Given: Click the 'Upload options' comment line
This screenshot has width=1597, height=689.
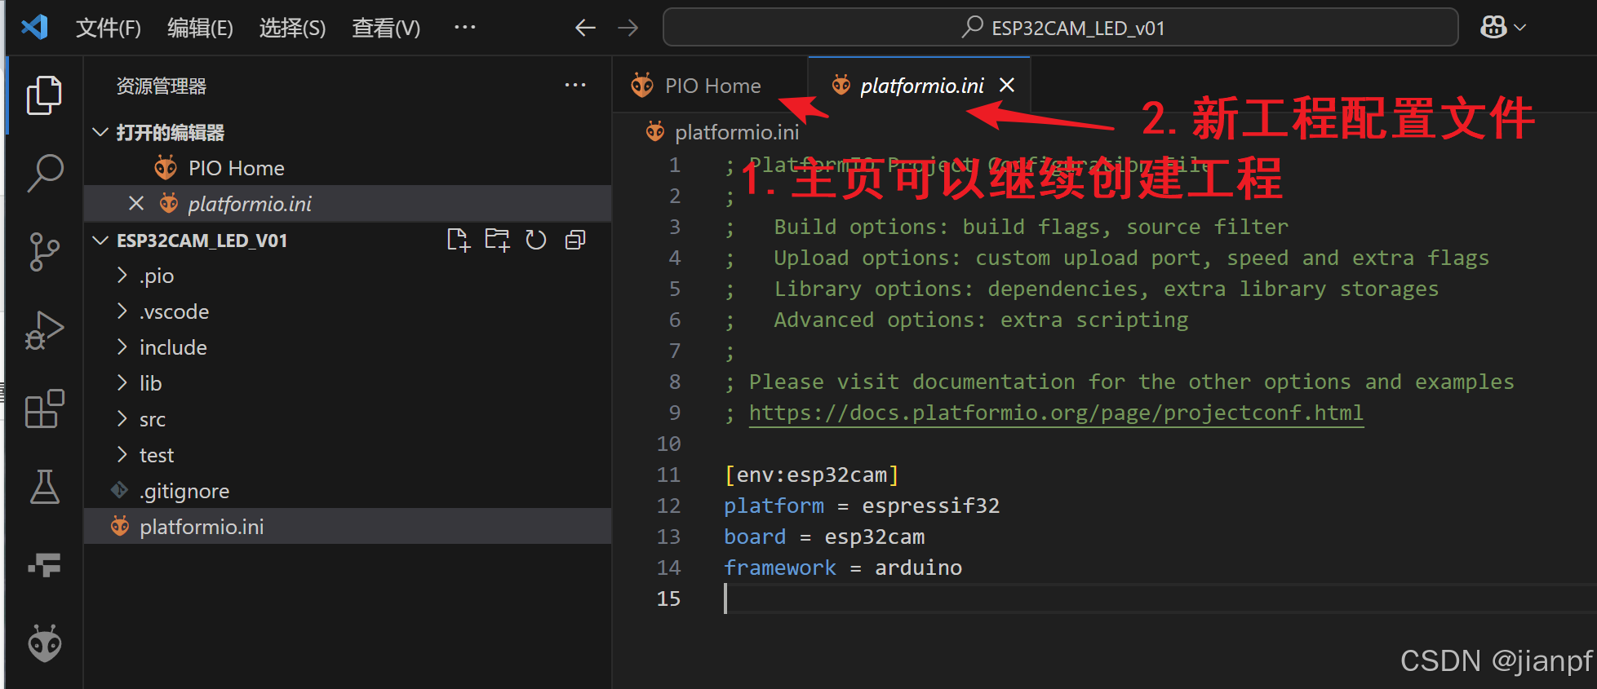Looking at the screenshot, I should (x=1107, y=258).
